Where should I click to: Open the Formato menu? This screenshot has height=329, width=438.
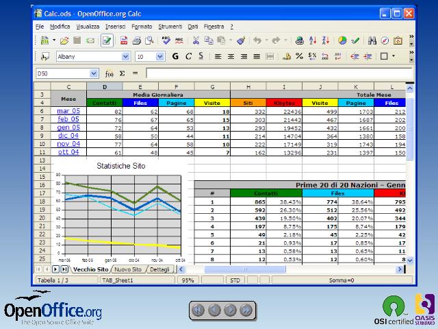142,26
